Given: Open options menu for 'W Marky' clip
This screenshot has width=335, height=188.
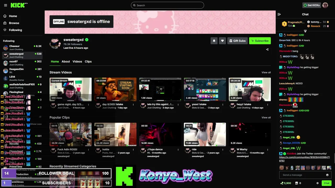Looking at the screenshot, I should pos(267,150).
